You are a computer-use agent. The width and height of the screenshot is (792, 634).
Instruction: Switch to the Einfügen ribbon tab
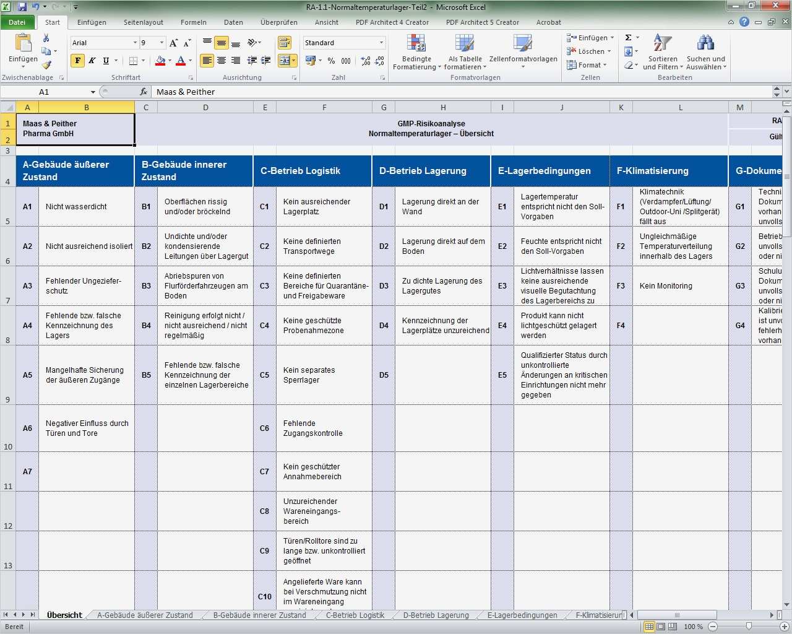[x=91, y=22]
